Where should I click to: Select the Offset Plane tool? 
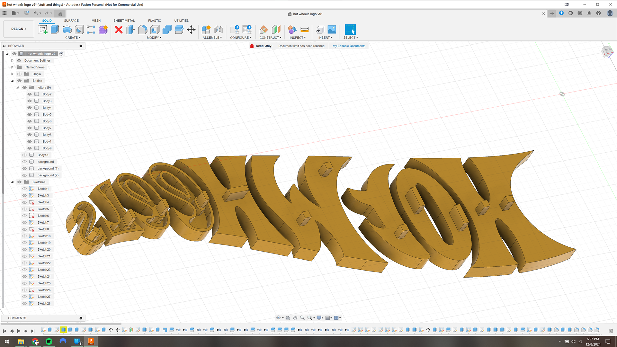[x=264, y=30]
